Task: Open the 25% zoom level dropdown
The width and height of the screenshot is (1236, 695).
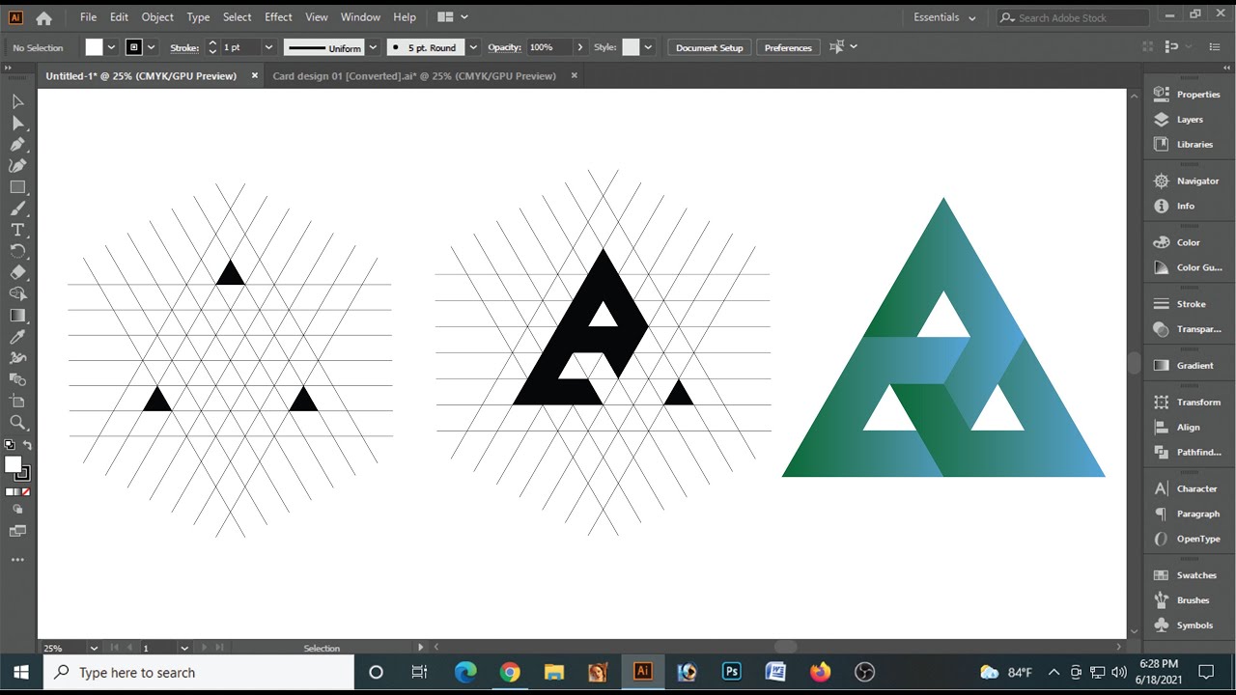Action: click(x=94, y=648)
